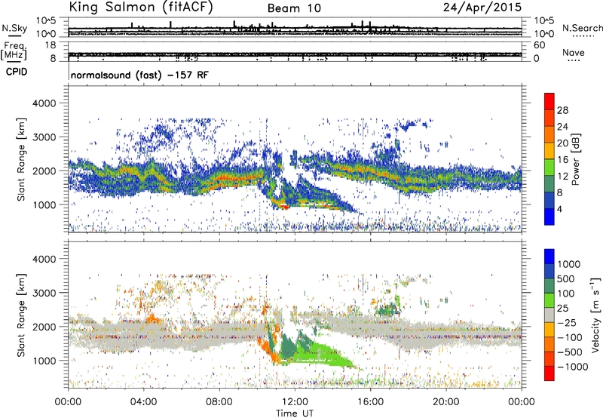Image resolution: width=603 pixels, height=418 pixels.
Task: Click the 'CPID' label
Action: tap(17, 72)
